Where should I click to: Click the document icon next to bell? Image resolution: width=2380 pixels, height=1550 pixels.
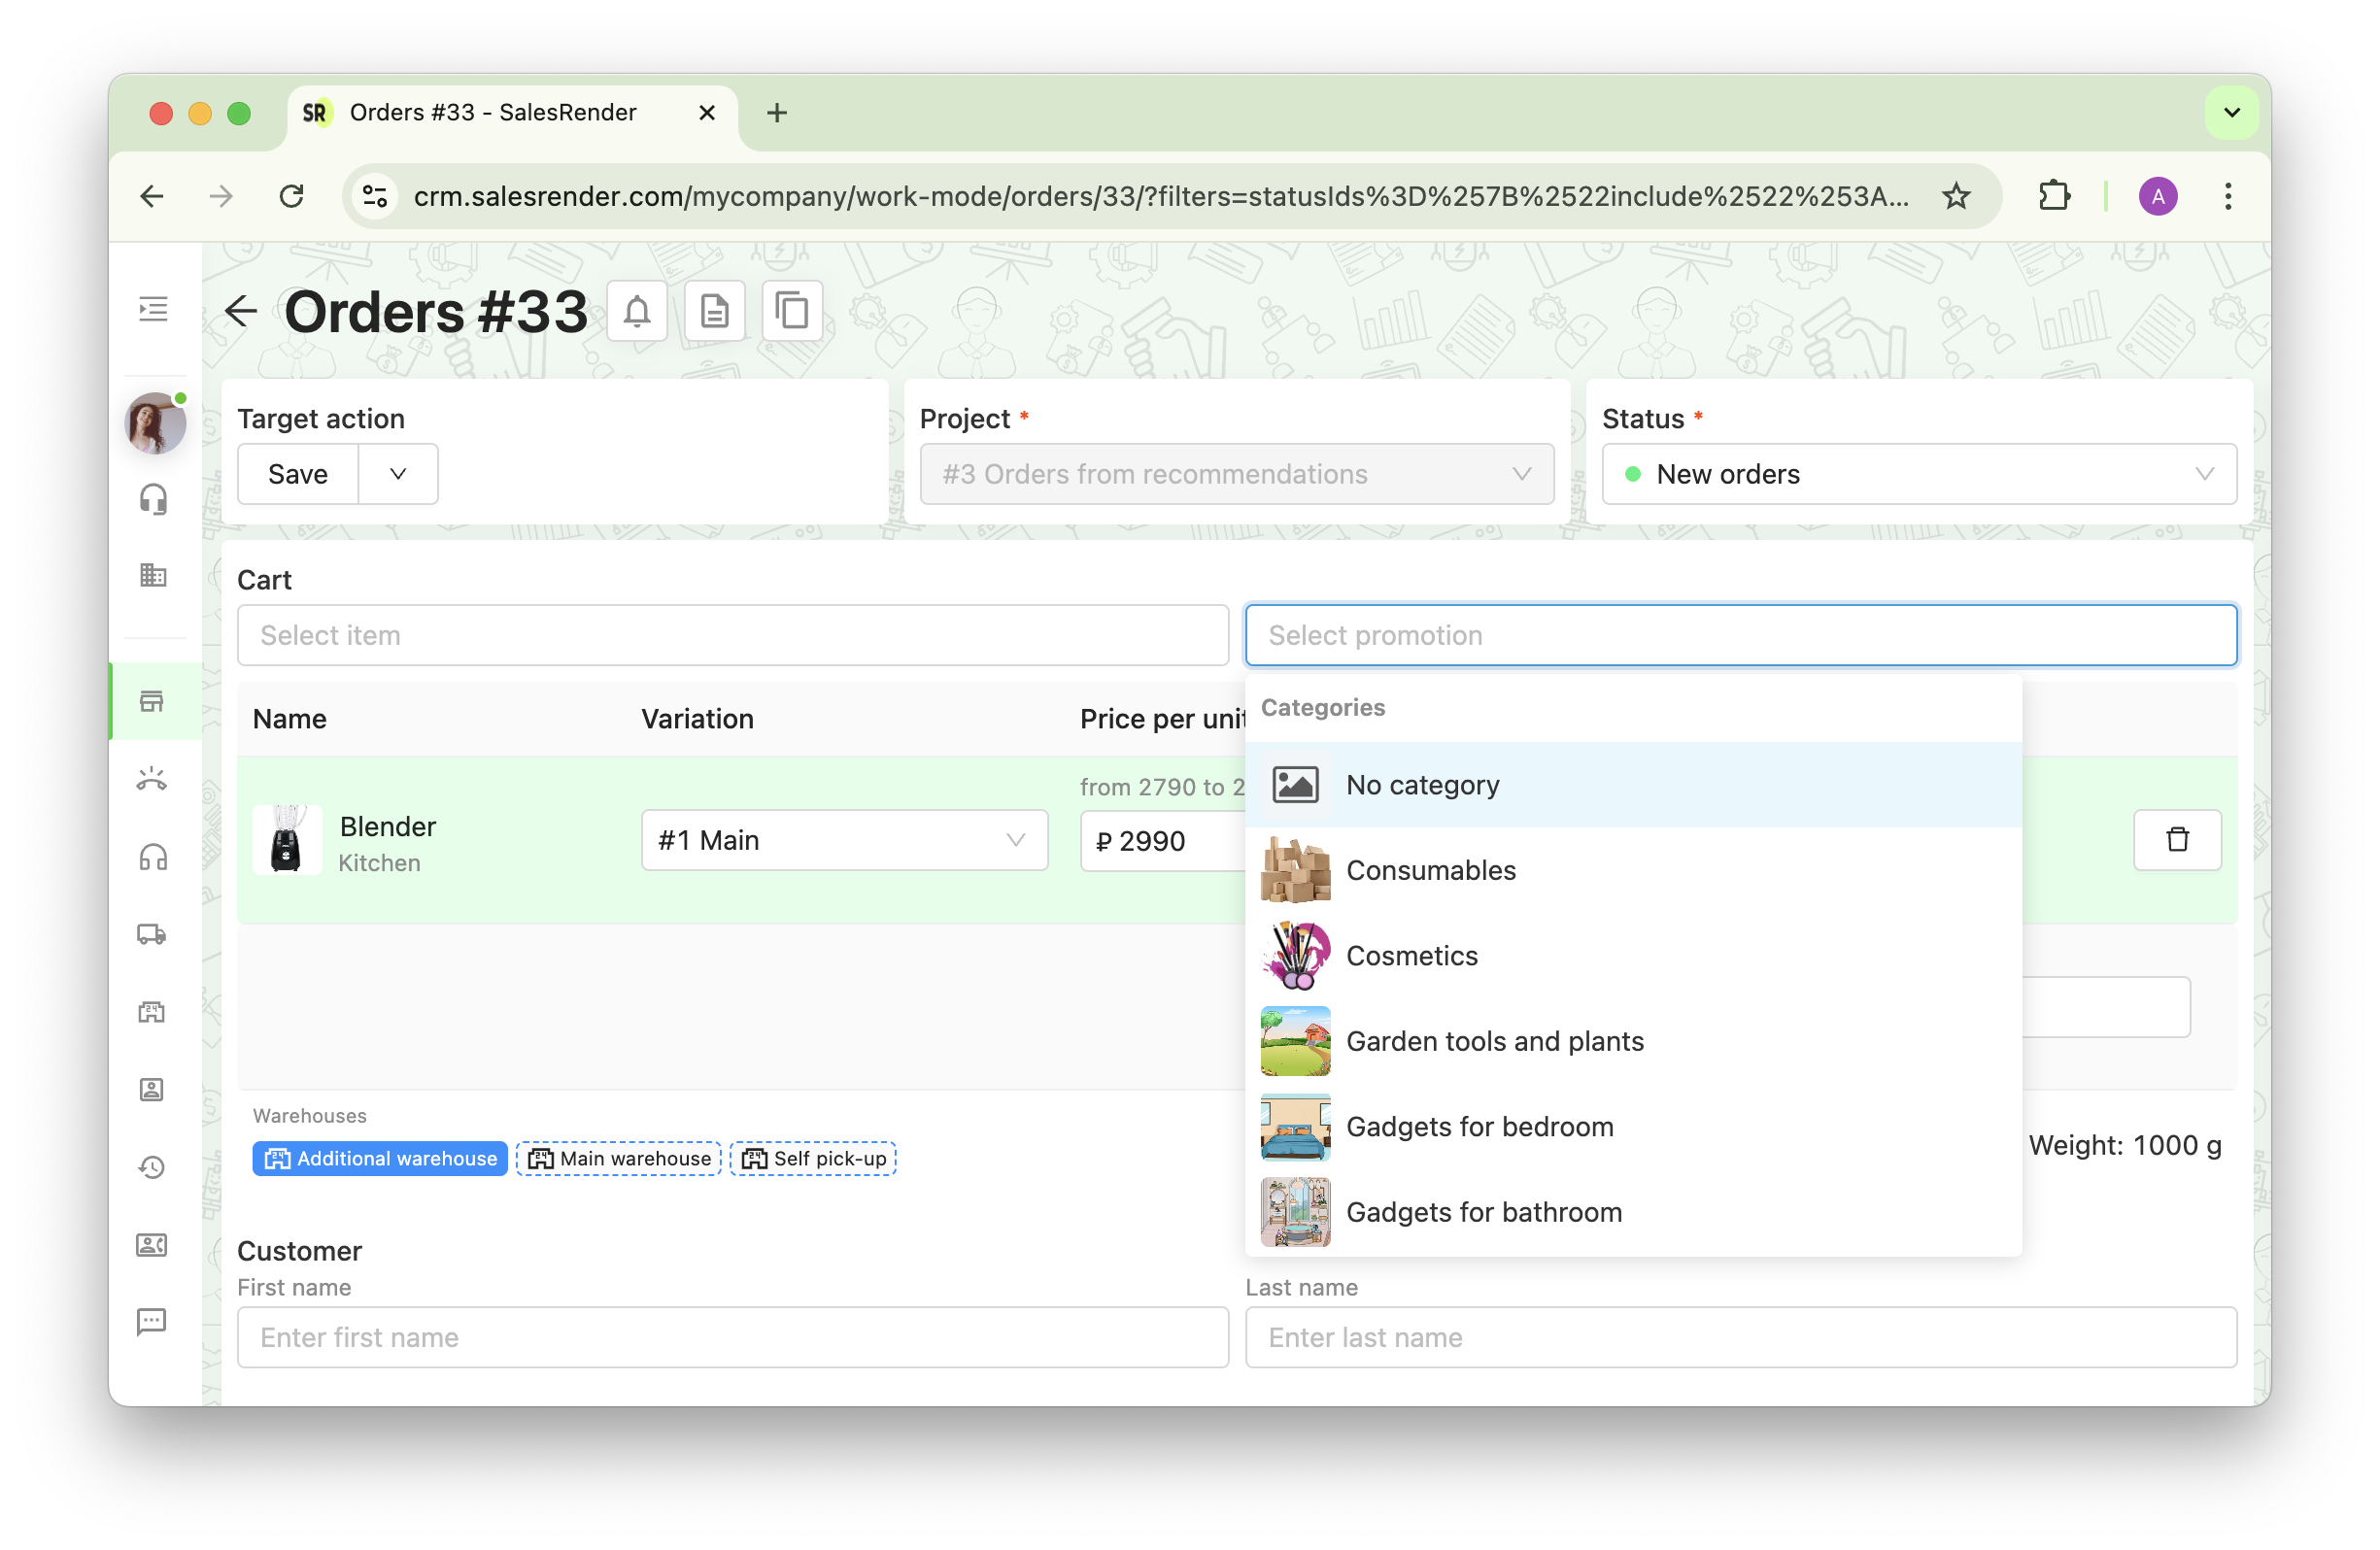coord(714,311)
